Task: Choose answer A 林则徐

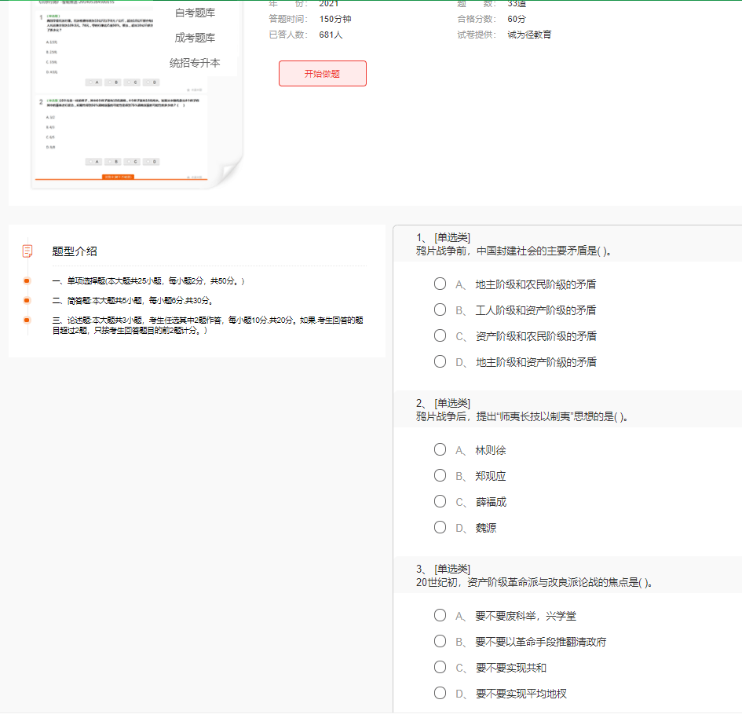Action: point(440,449)
